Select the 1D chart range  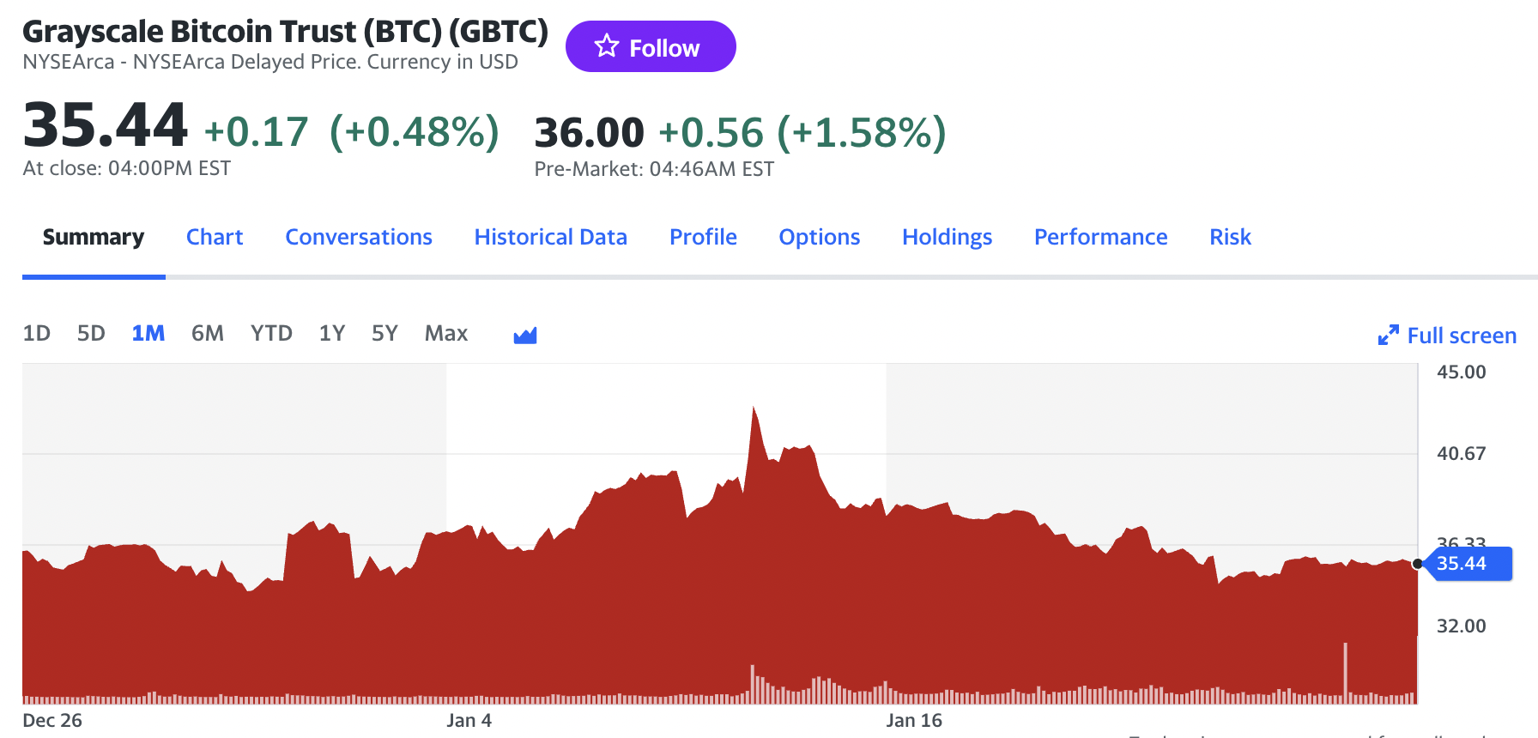coord(36,333)
